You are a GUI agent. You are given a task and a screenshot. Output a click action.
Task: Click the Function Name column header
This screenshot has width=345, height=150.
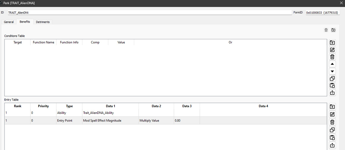[x=43, y=42]
